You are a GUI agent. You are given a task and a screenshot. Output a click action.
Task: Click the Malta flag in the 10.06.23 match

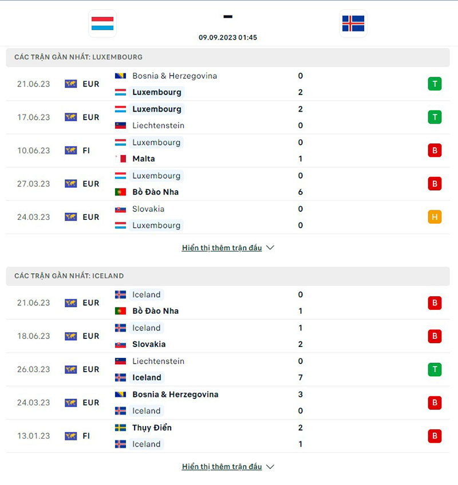tap(120, 159)
